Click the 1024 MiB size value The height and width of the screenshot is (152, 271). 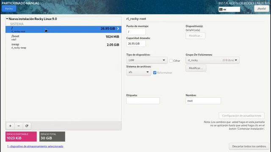pos(112,37)
